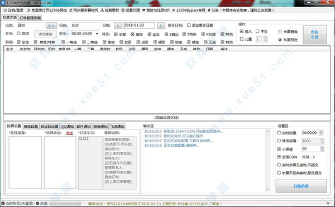Enable the 修改间隔 checkbox
The image size is (335, 207).
coord(279,141)
